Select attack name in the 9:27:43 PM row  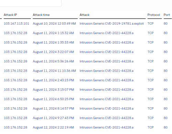(x=107, y=118)
